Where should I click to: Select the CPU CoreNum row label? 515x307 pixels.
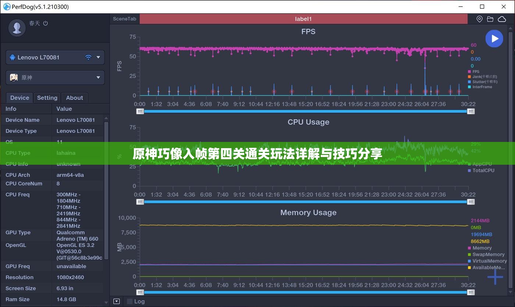[24, 183]
